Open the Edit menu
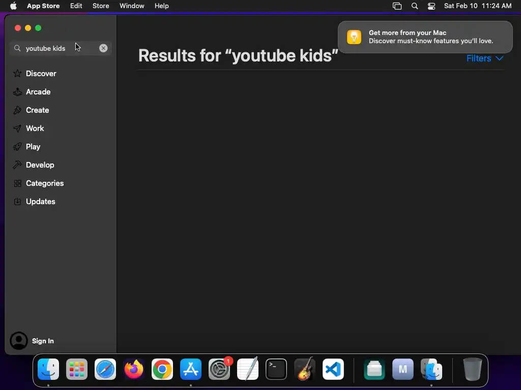521x390 pixels. pyautogui.click(x=76, y=6)
